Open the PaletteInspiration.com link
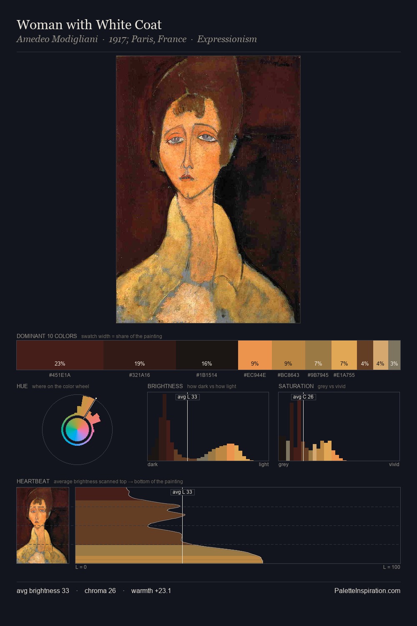Image resolution: width=417 pixels, height=626 pixels. [x=367, y=591]
